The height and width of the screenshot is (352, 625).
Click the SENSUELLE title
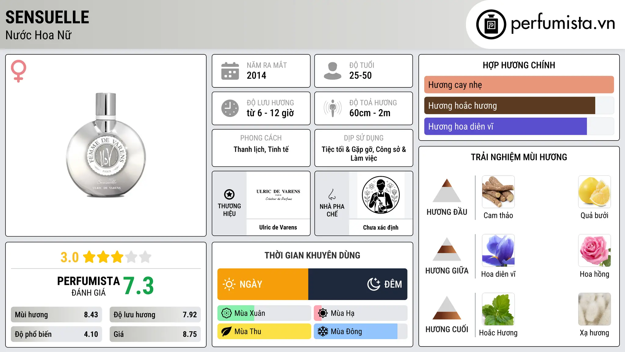click(47, 17)
